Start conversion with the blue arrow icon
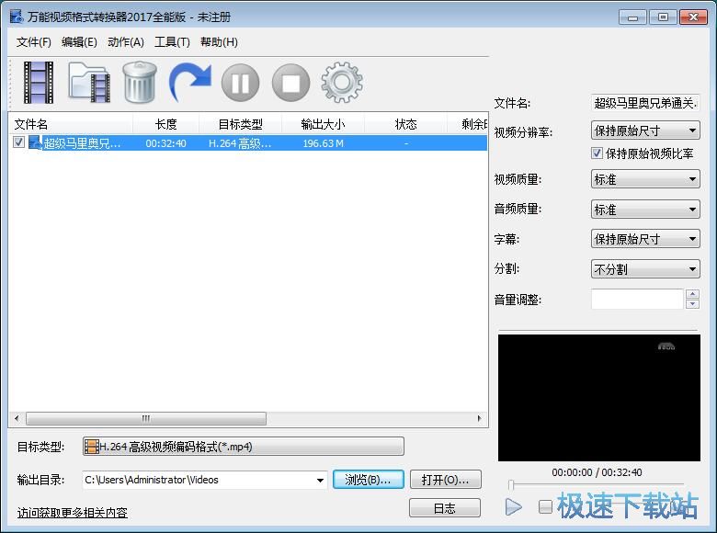 pos(190,83)
